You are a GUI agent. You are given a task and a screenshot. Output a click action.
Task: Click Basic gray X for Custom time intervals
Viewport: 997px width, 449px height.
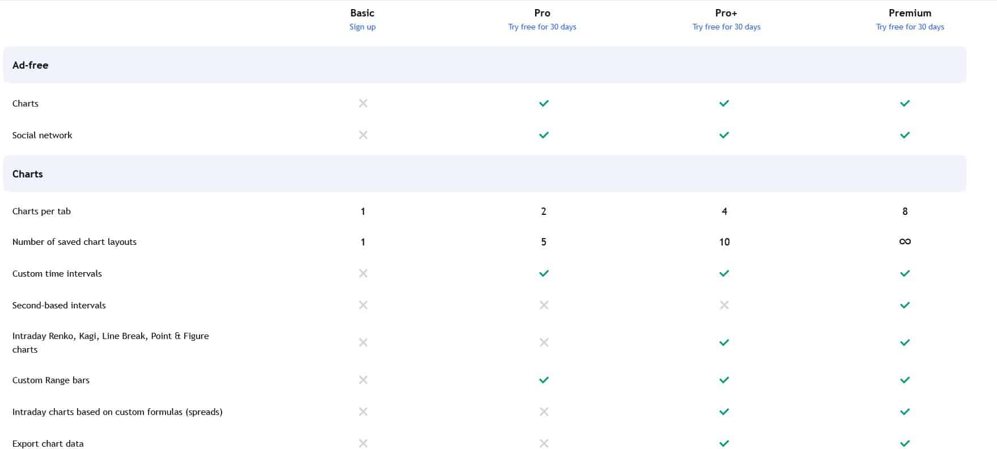coord(363,273)
